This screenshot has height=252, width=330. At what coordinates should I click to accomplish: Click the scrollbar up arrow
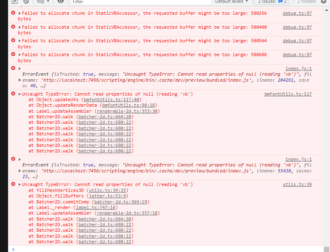(326, 10)
